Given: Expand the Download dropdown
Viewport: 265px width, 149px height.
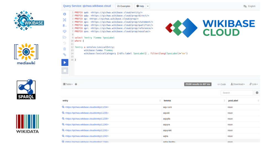Looking at the screenshot, I should tap(238, 84).
